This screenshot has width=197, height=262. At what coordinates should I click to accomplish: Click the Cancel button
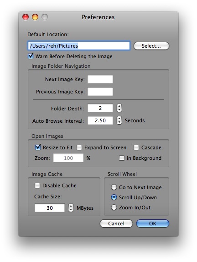pos(116,224)
